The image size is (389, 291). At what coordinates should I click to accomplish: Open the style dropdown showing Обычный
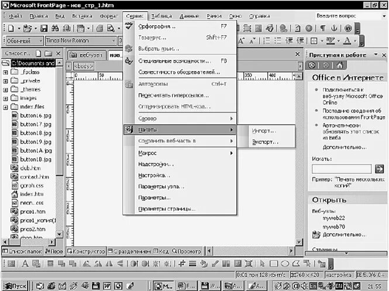click(41, 40)
